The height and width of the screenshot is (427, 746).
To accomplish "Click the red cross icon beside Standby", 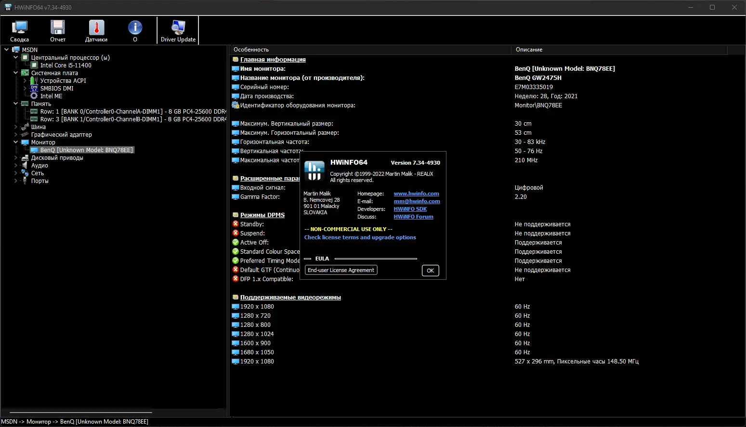I will click(x=236, y=224).
